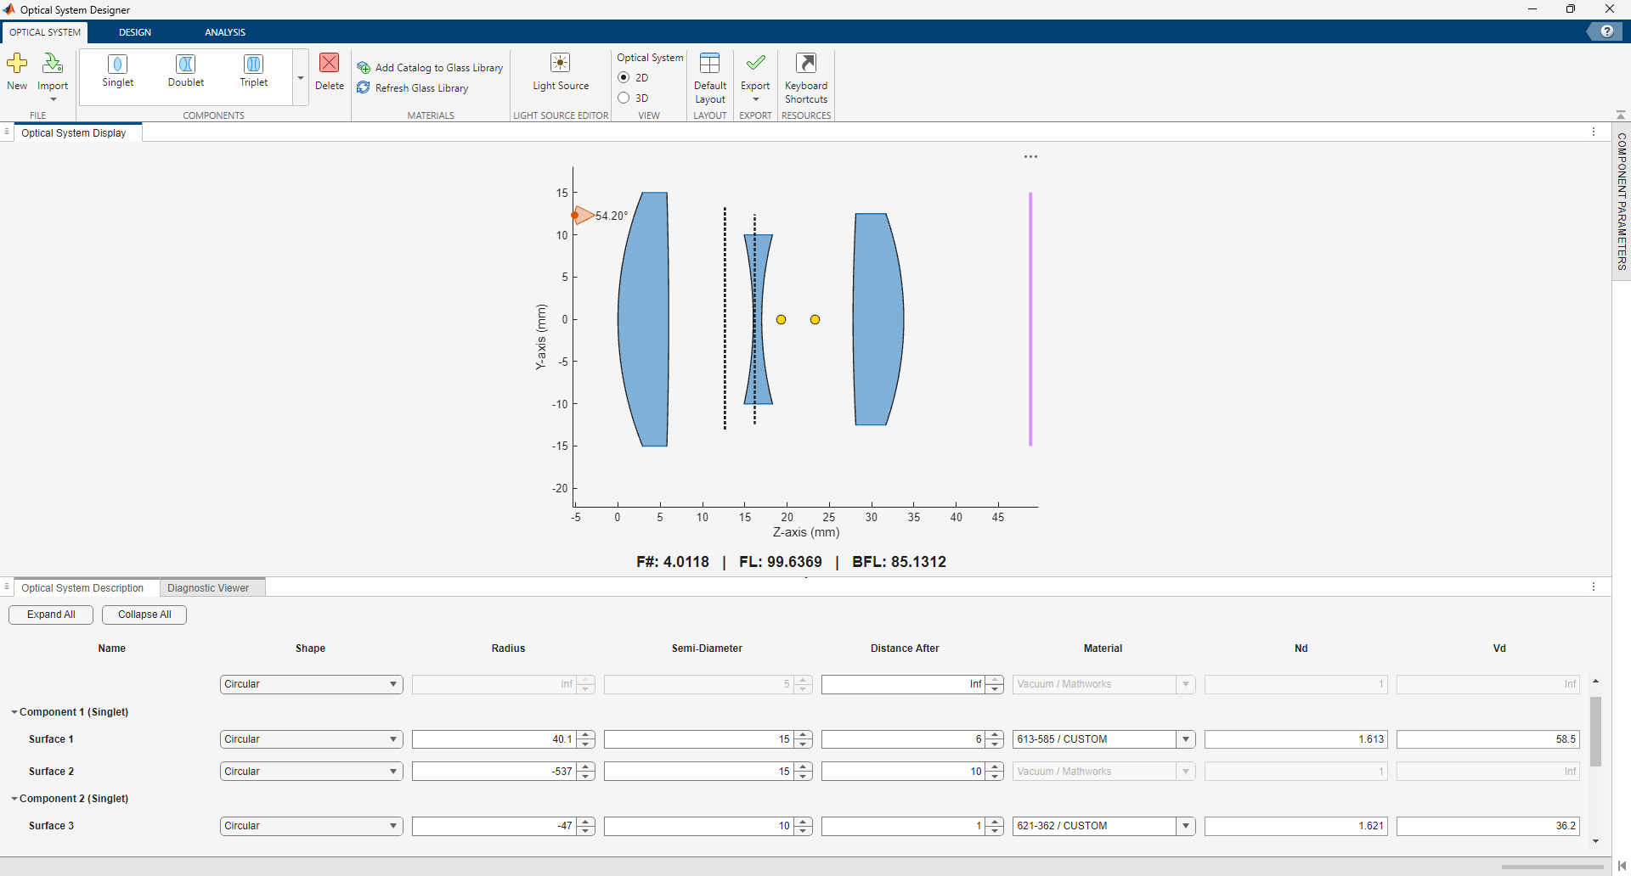Open the Light Source editor
This screenshot has height=876, width=1631.
pos(560,72)
